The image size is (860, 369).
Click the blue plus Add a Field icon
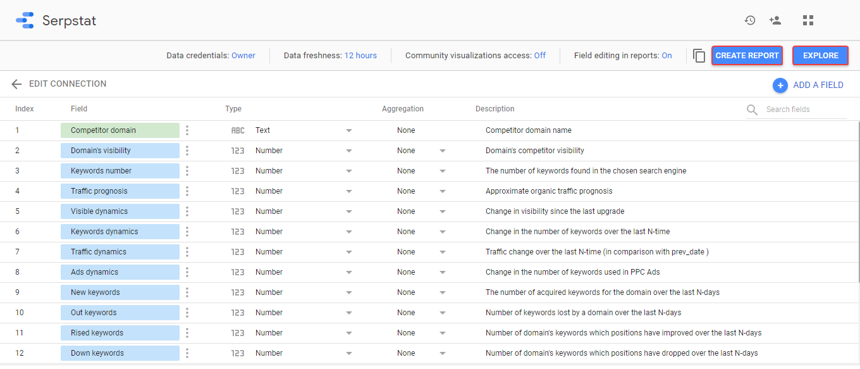point(780,85)
